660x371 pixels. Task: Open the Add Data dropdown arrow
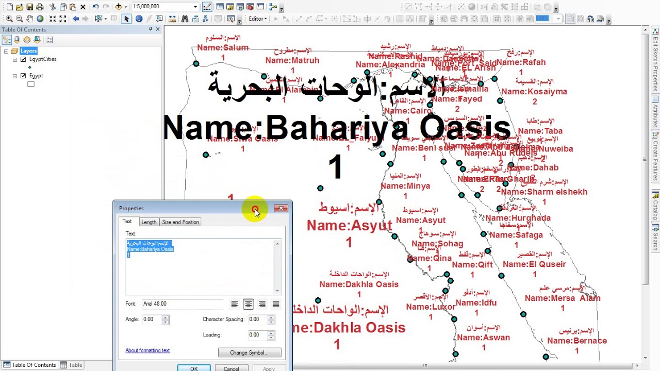[126, 7]
